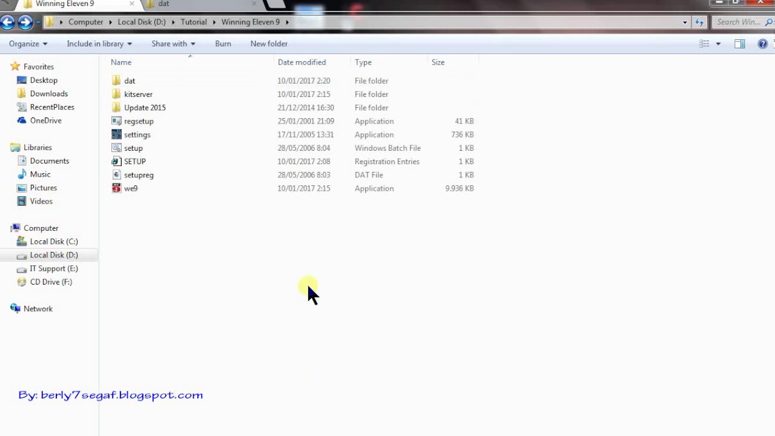775x436 pixels.
Task: Click the Registration Entries type text
Action: tap(387, 162)
